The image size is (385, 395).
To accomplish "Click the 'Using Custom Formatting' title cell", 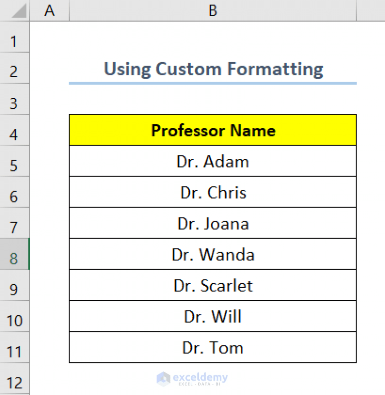I will coord(213,68).
